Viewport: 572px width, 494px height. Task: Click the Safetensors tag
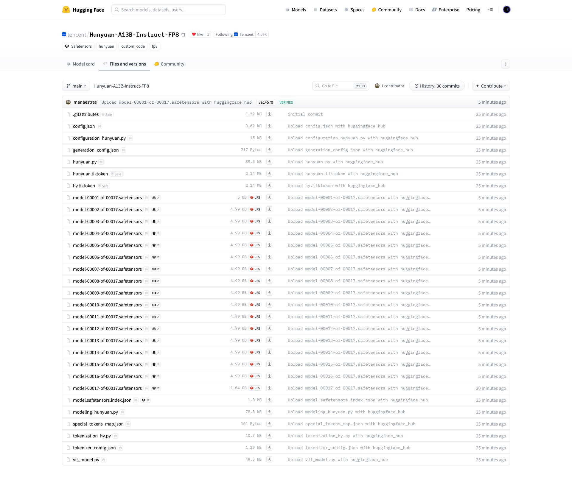pos(78,46)
